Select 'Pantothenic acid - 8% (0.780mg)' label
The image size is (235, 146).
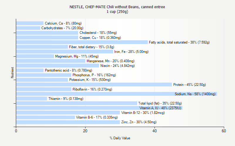(68, 70)
